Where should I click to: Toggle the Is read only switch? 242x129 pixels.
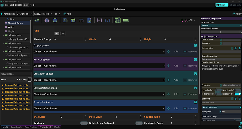click(218, 90)
